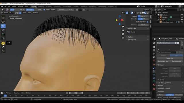184x103 pixels.
Task: Switch to wireframe viewport shading
Action: click(141, 13)
